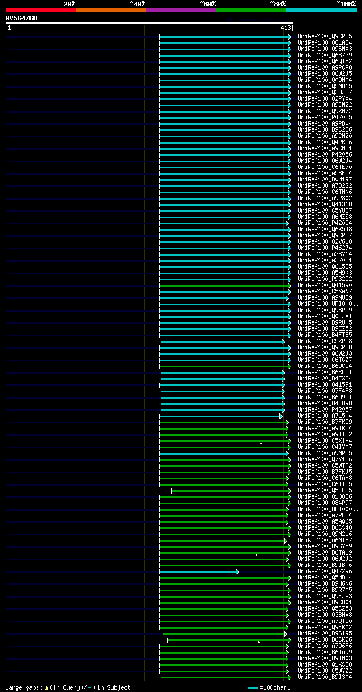Select the UniRef100_Q38JH7 label
The width and height of the screenshot is (362, 692).
(x=325, y=92)
